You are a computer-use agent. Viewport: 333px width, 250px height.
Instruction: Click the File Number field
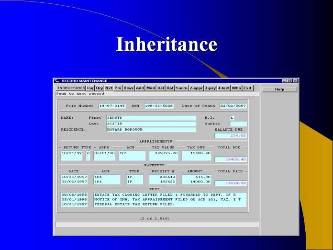[x=112, y=106]
